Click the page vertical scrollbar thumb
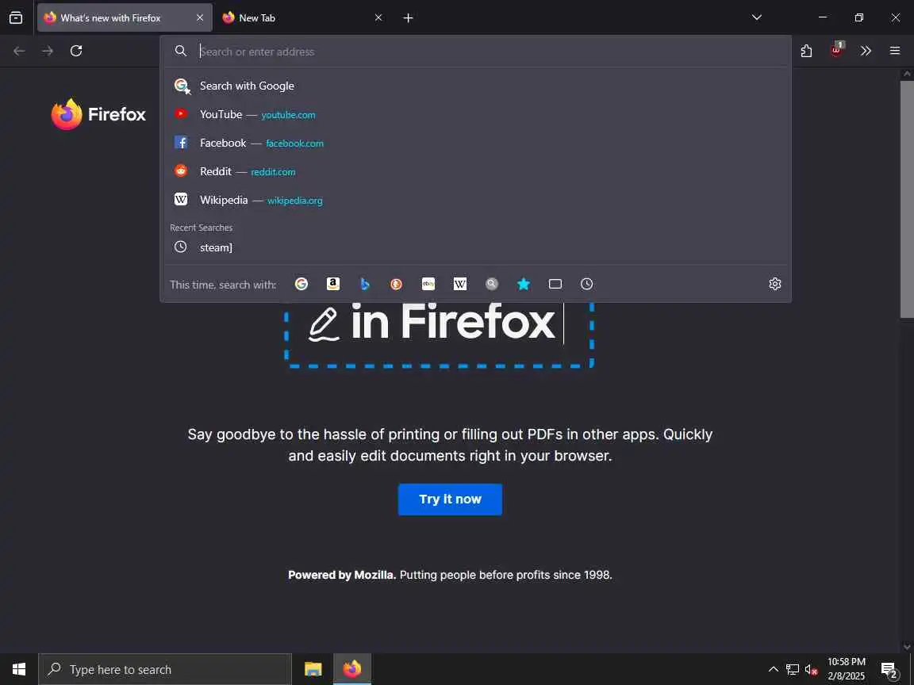Viewport: 914px width, 685px height. [x=907, y=199]
